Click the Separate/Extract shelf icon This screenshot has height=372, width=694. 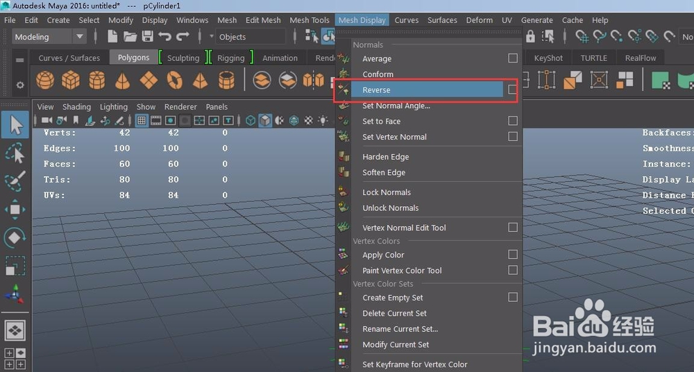[x=288, y=81]
